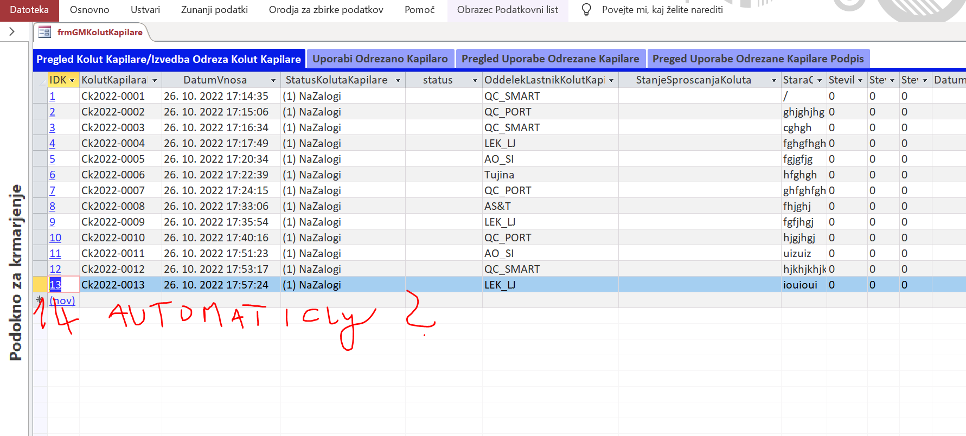The image size is (966, 436).
Task: Open record link 5
Action: point(52,159)
